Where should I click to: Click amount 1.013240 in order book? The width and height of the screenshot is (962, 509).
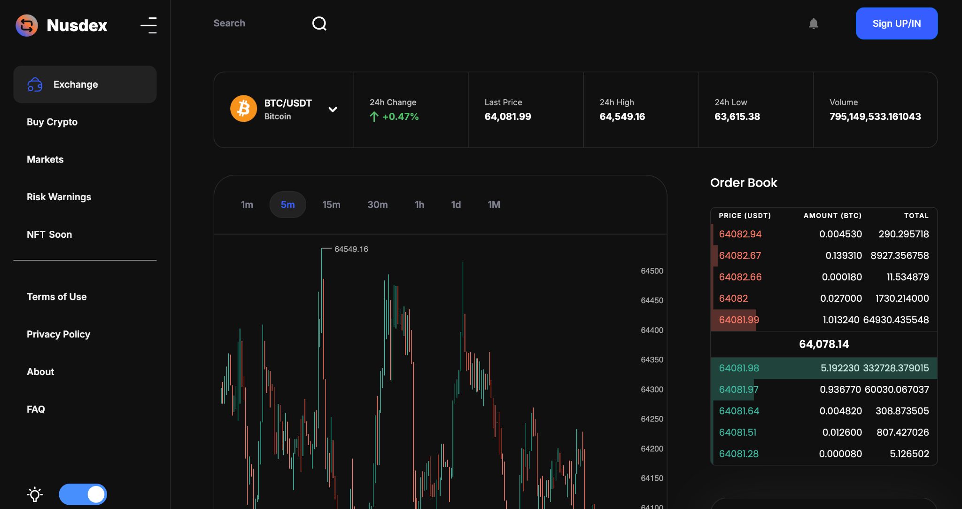841,320
